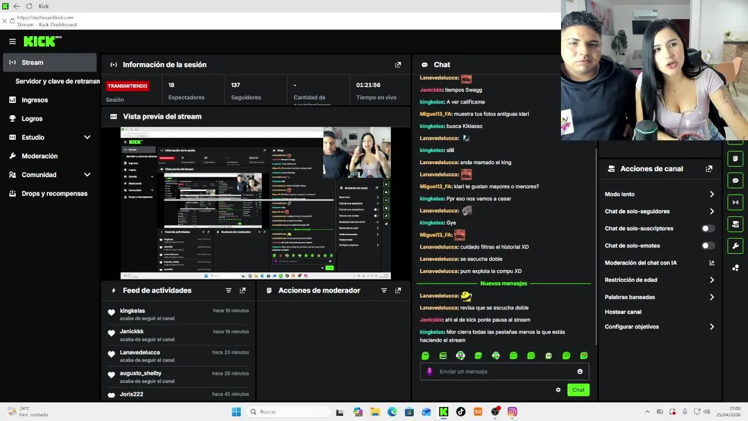The width and height of the screenshot is (748, 421).
Task: Open Chat de solo-seguidores options chevron
Action: point(712,212)
